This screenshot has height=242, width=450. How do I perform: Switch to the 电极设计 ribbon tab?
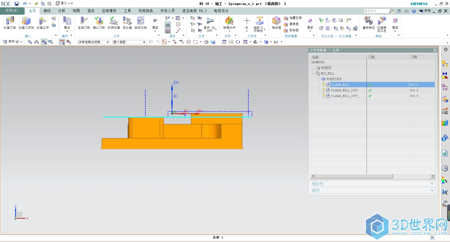click(221, 11)
